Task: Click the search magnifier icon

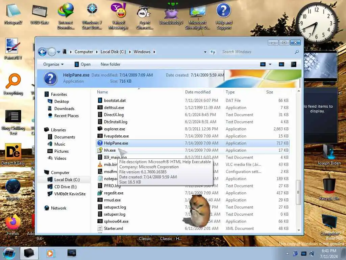Action: [x=297, y=52]
